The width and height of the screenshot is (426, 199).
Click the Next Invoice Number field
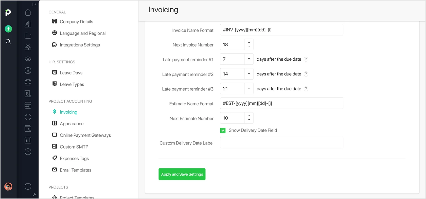click(233, 44)
